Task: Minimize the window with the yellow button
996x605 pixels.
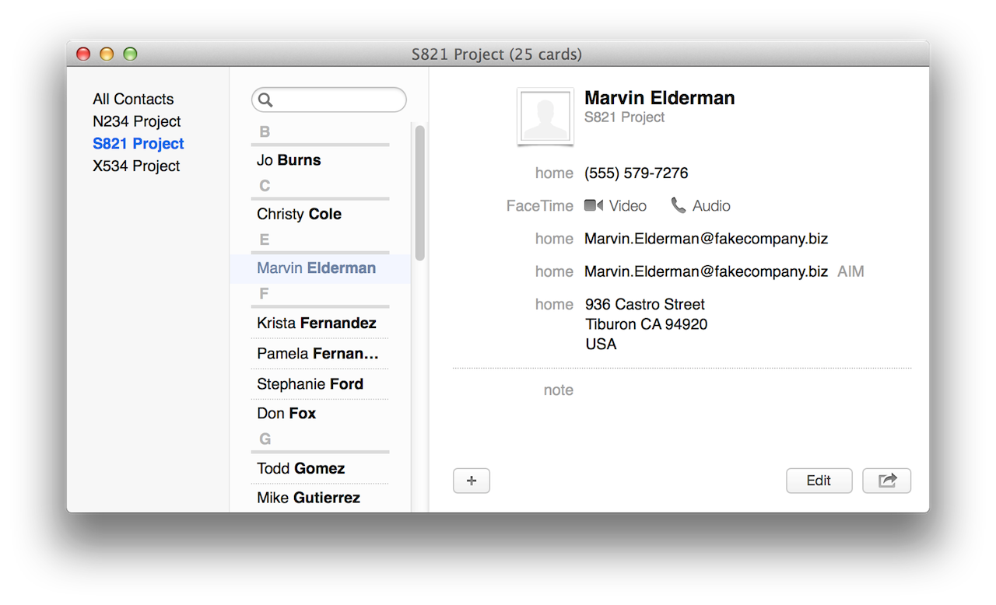Action: 107,54
